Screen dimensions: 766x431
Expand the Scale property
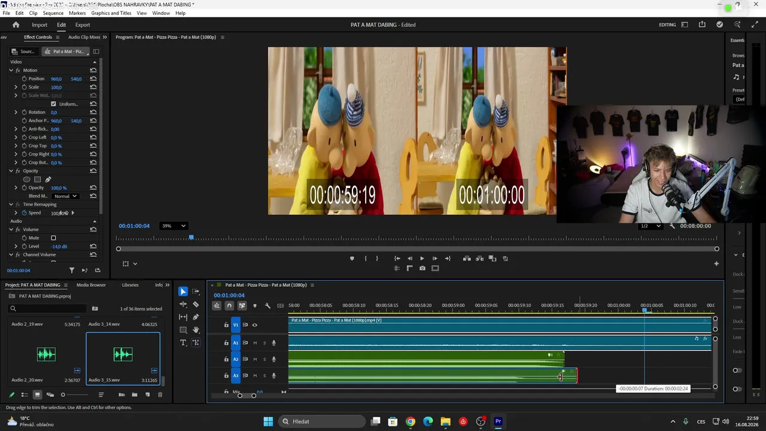pyautogui.click(x=16, y=87)
